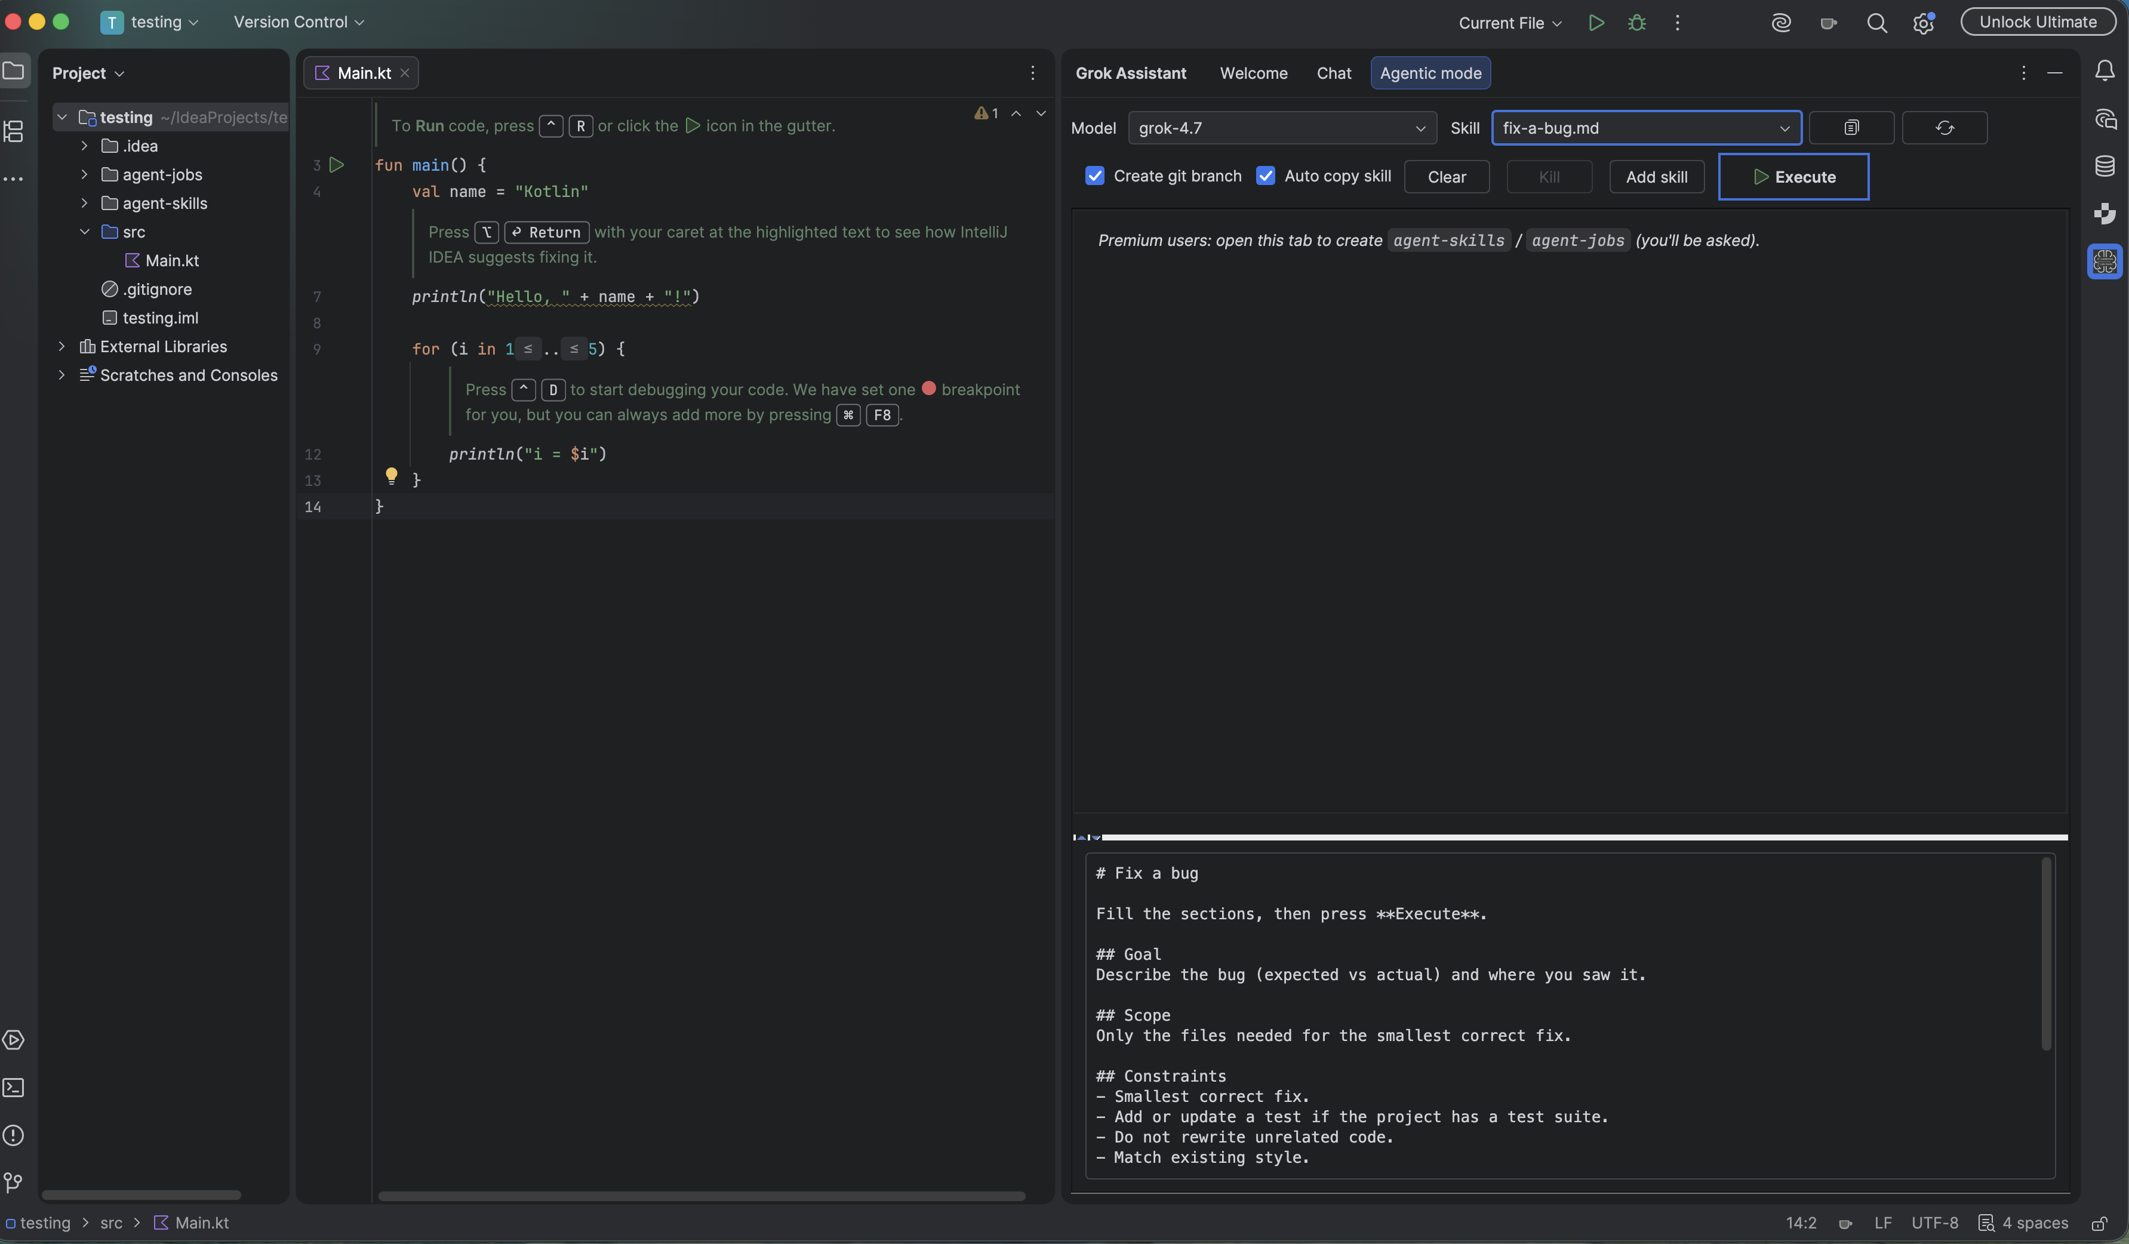Toggle read-only lock in status bar
The height and width of the screenshot is (1244, 2129).
[x=2099, y=1224]
